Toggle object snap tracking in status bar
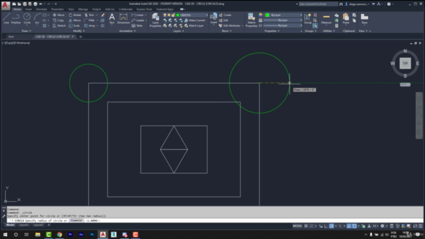Screen dimensions: 425x239 point(349,226)
